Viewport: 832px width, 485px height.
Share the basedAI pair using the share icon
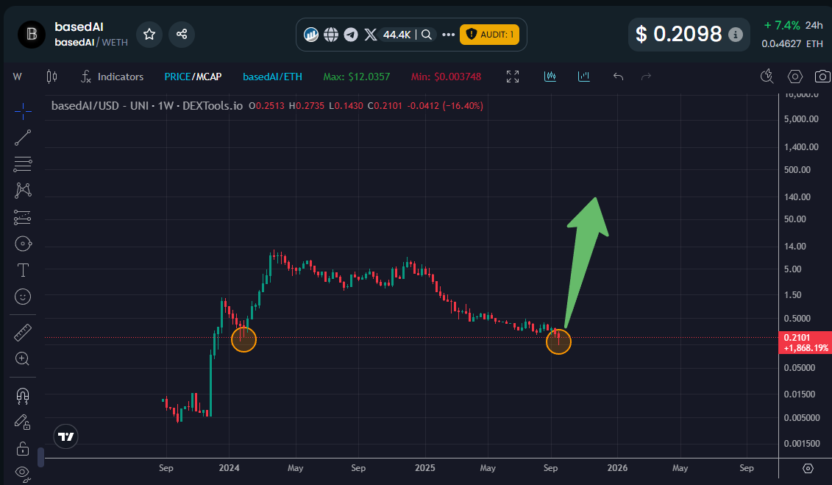tap(182, 35)
